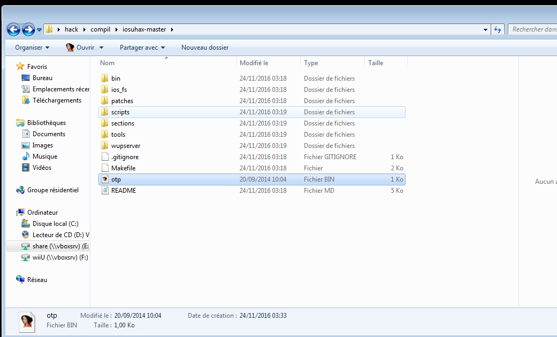Select the patches folder icon

[x=104, y=101]
